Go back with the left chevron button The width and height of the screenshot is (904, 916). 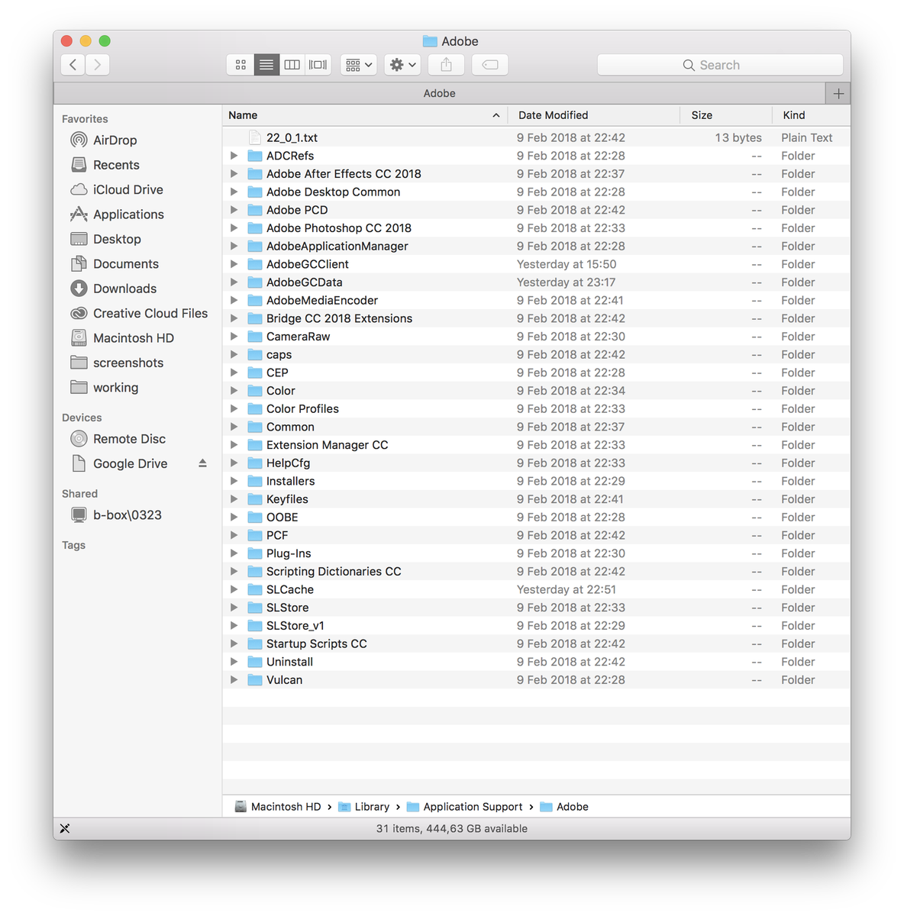[x=73, y=65]
